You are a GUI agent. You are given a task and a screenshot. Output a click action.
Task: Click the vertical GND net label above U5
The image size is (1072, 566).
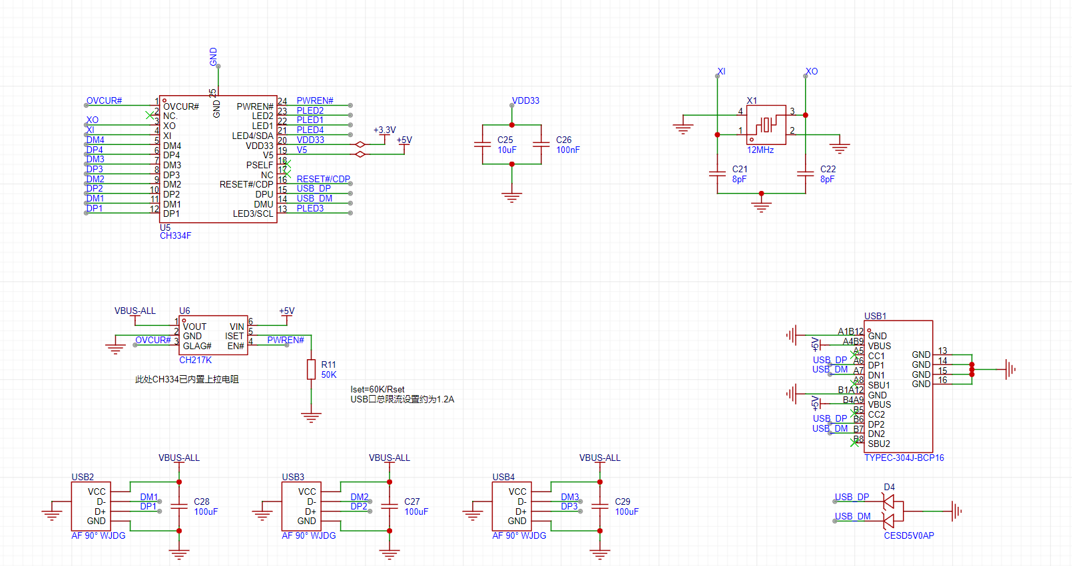214,57
